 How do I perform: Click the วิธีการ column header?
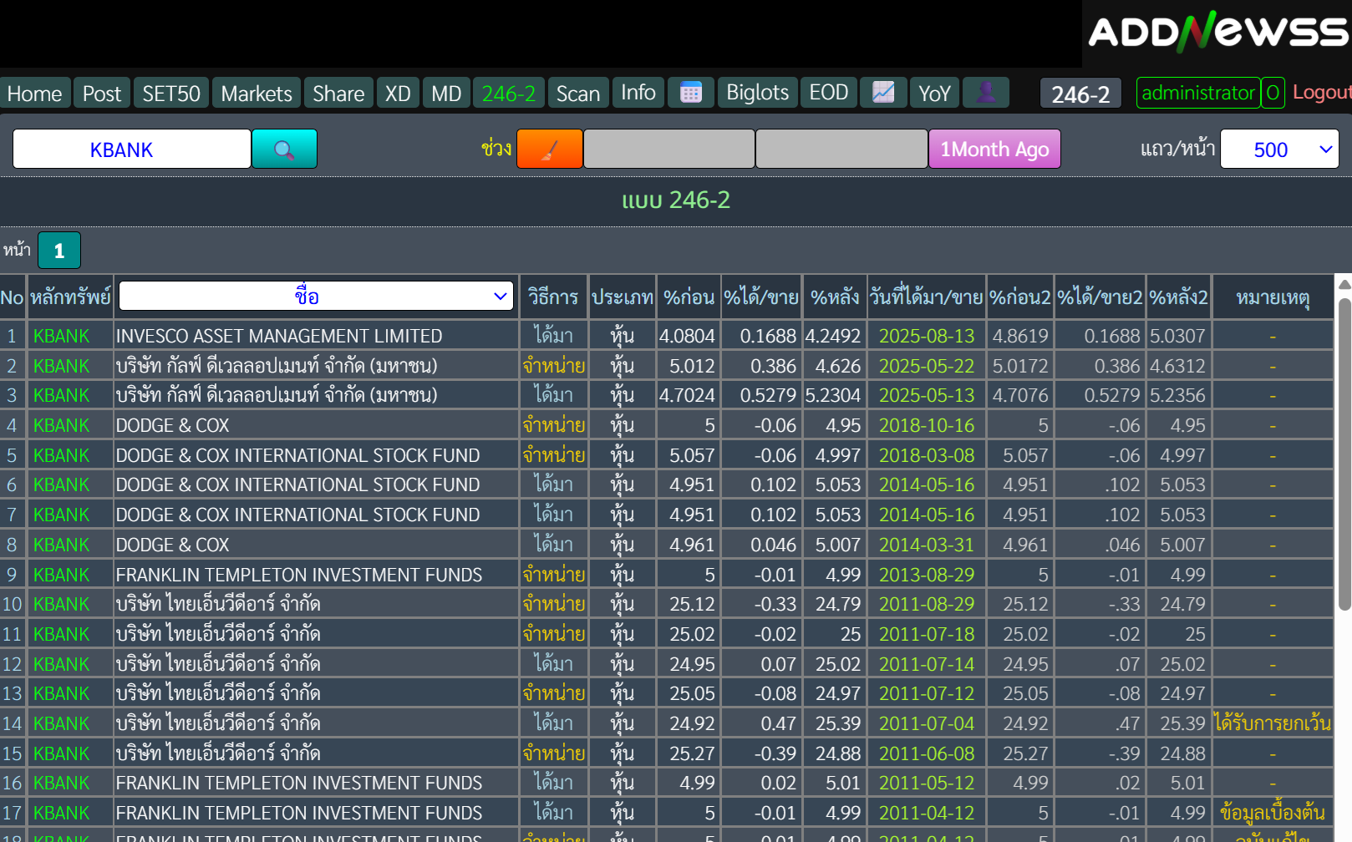point(553,297)
